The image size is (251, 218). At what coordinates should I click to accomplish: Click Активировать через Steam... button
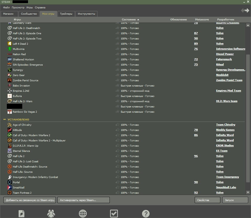(84, 200)
